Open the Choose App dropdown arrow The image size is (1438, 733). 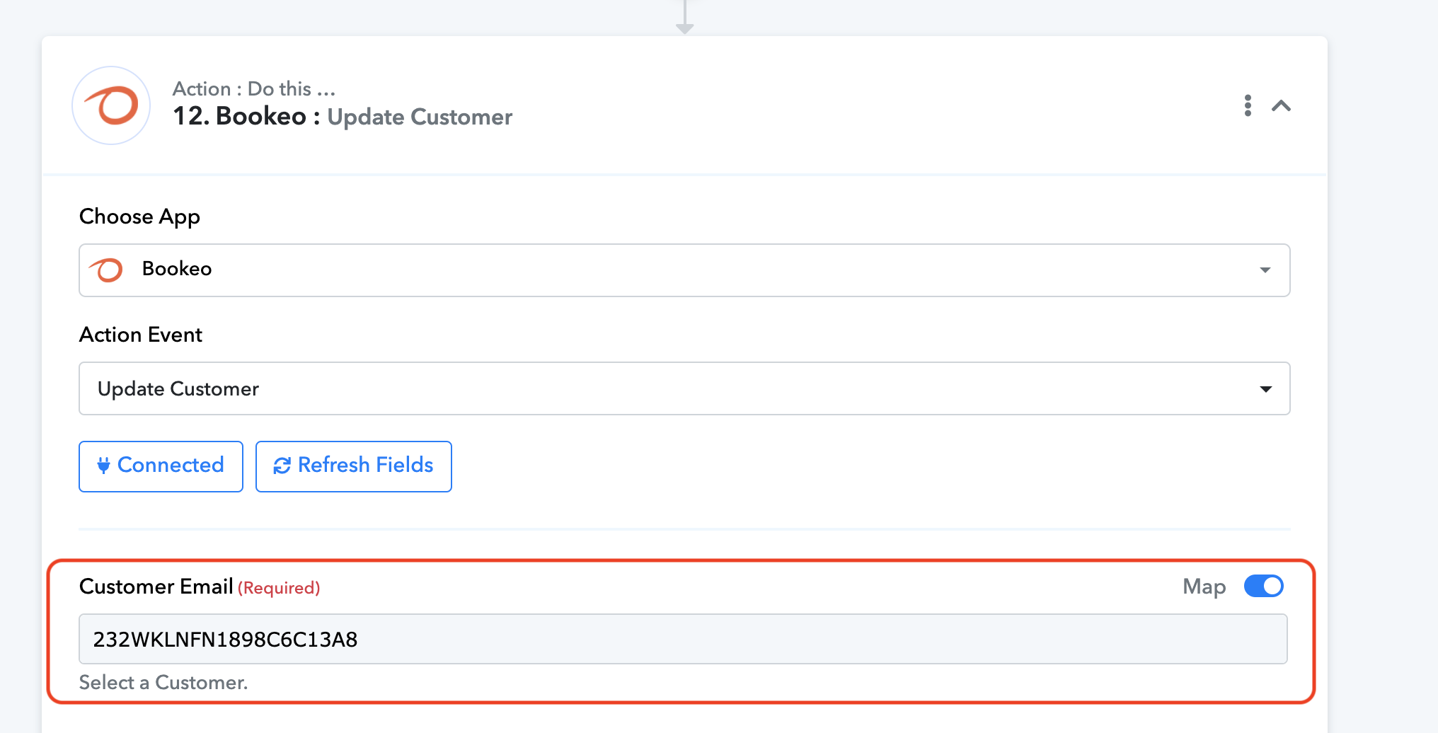tap(1265, 270)
